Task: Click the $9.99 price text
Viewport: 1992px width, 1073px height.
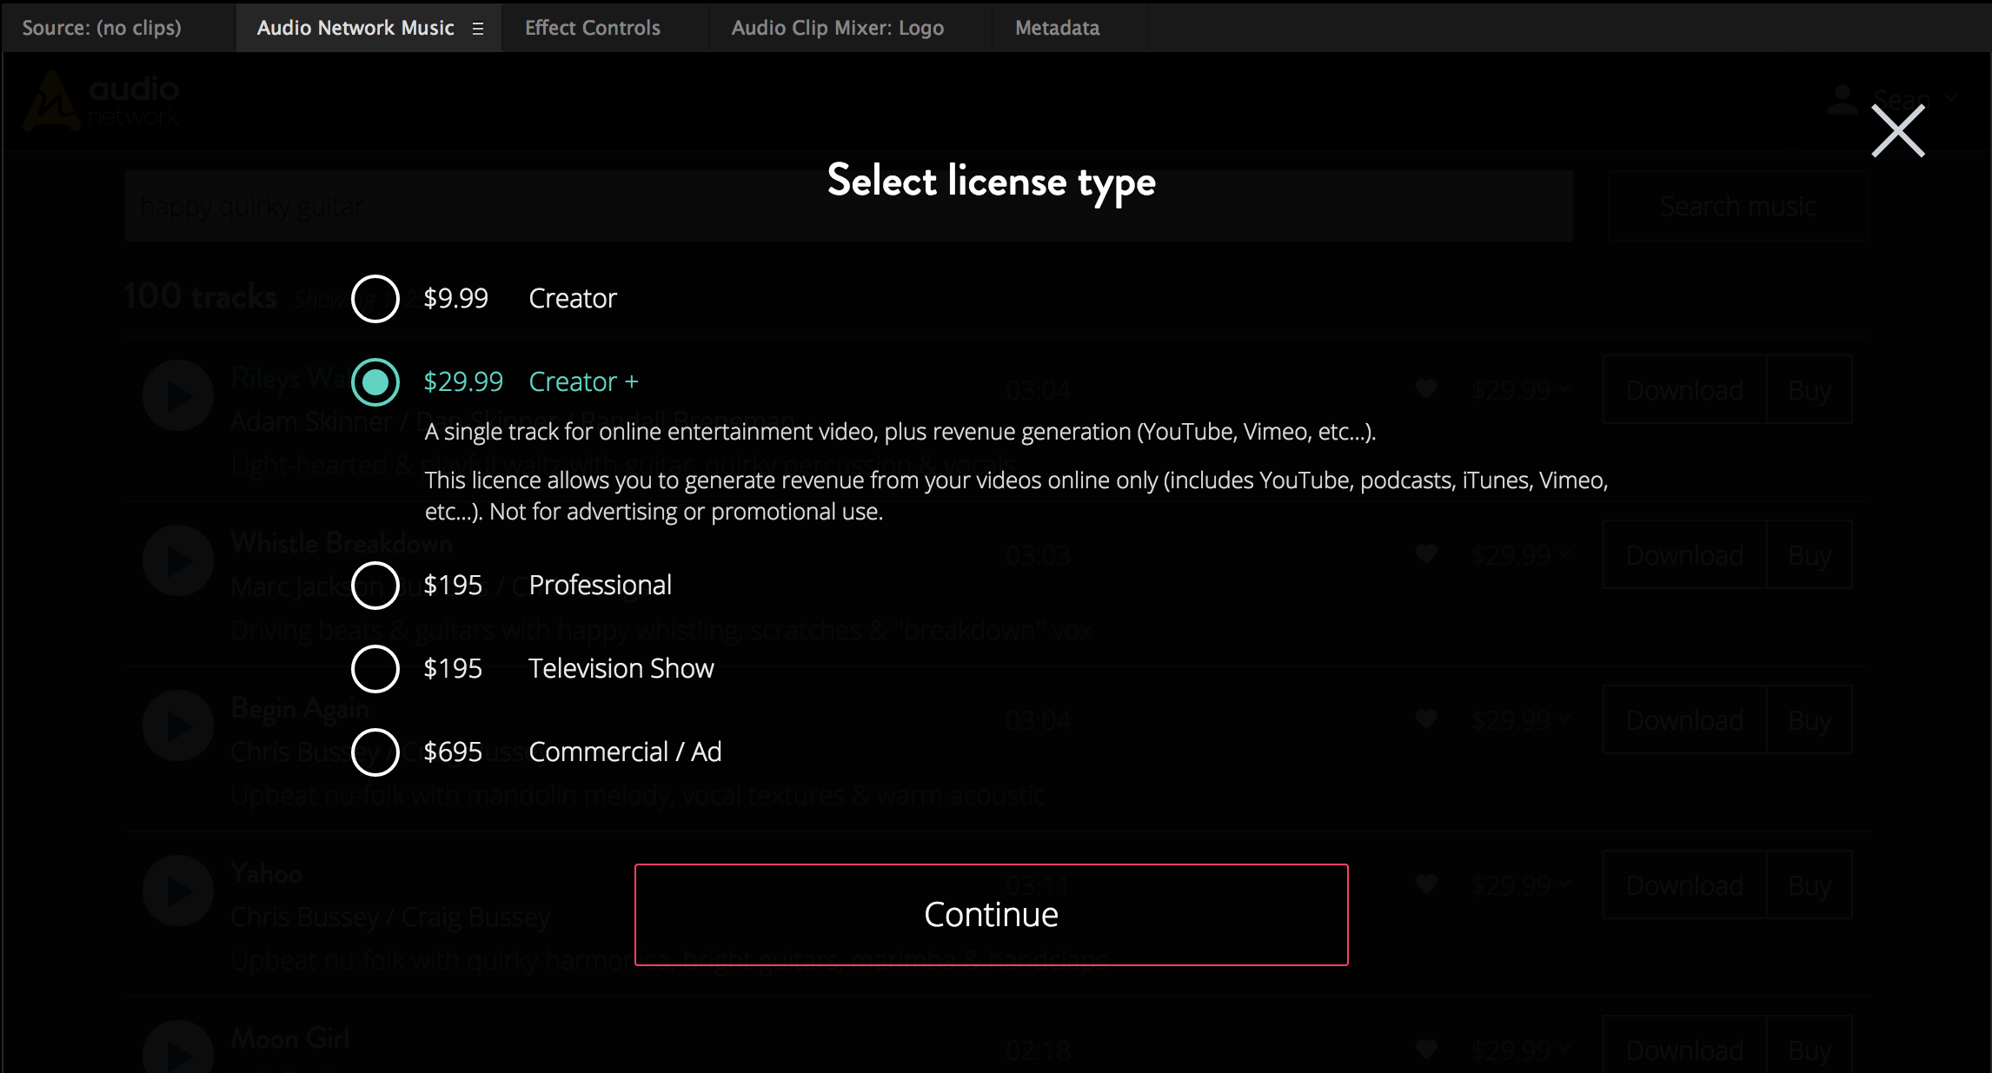Action: tap(455, 299)
